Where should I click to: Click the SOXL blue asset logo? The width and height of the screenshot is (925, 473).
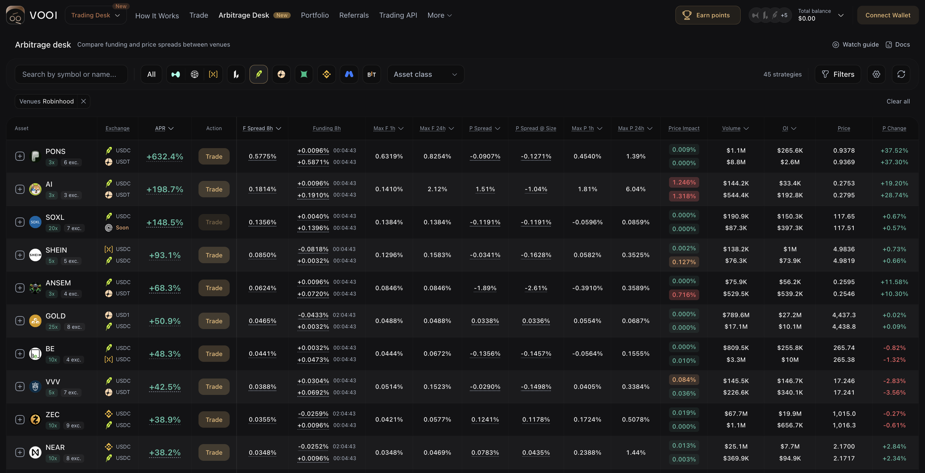point(35,222)
